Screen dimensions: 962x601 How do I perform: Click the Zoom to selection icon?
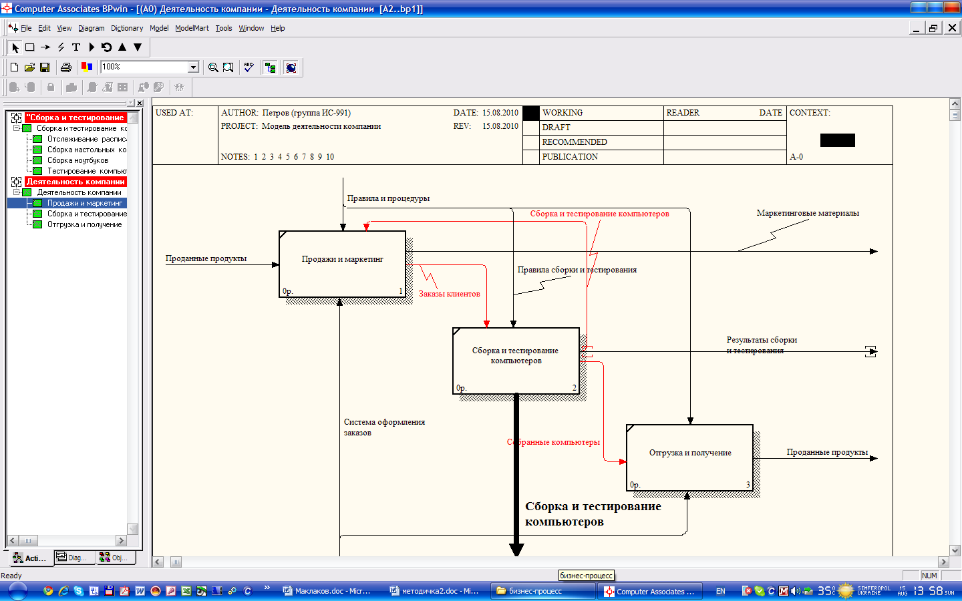pos(228,67)
